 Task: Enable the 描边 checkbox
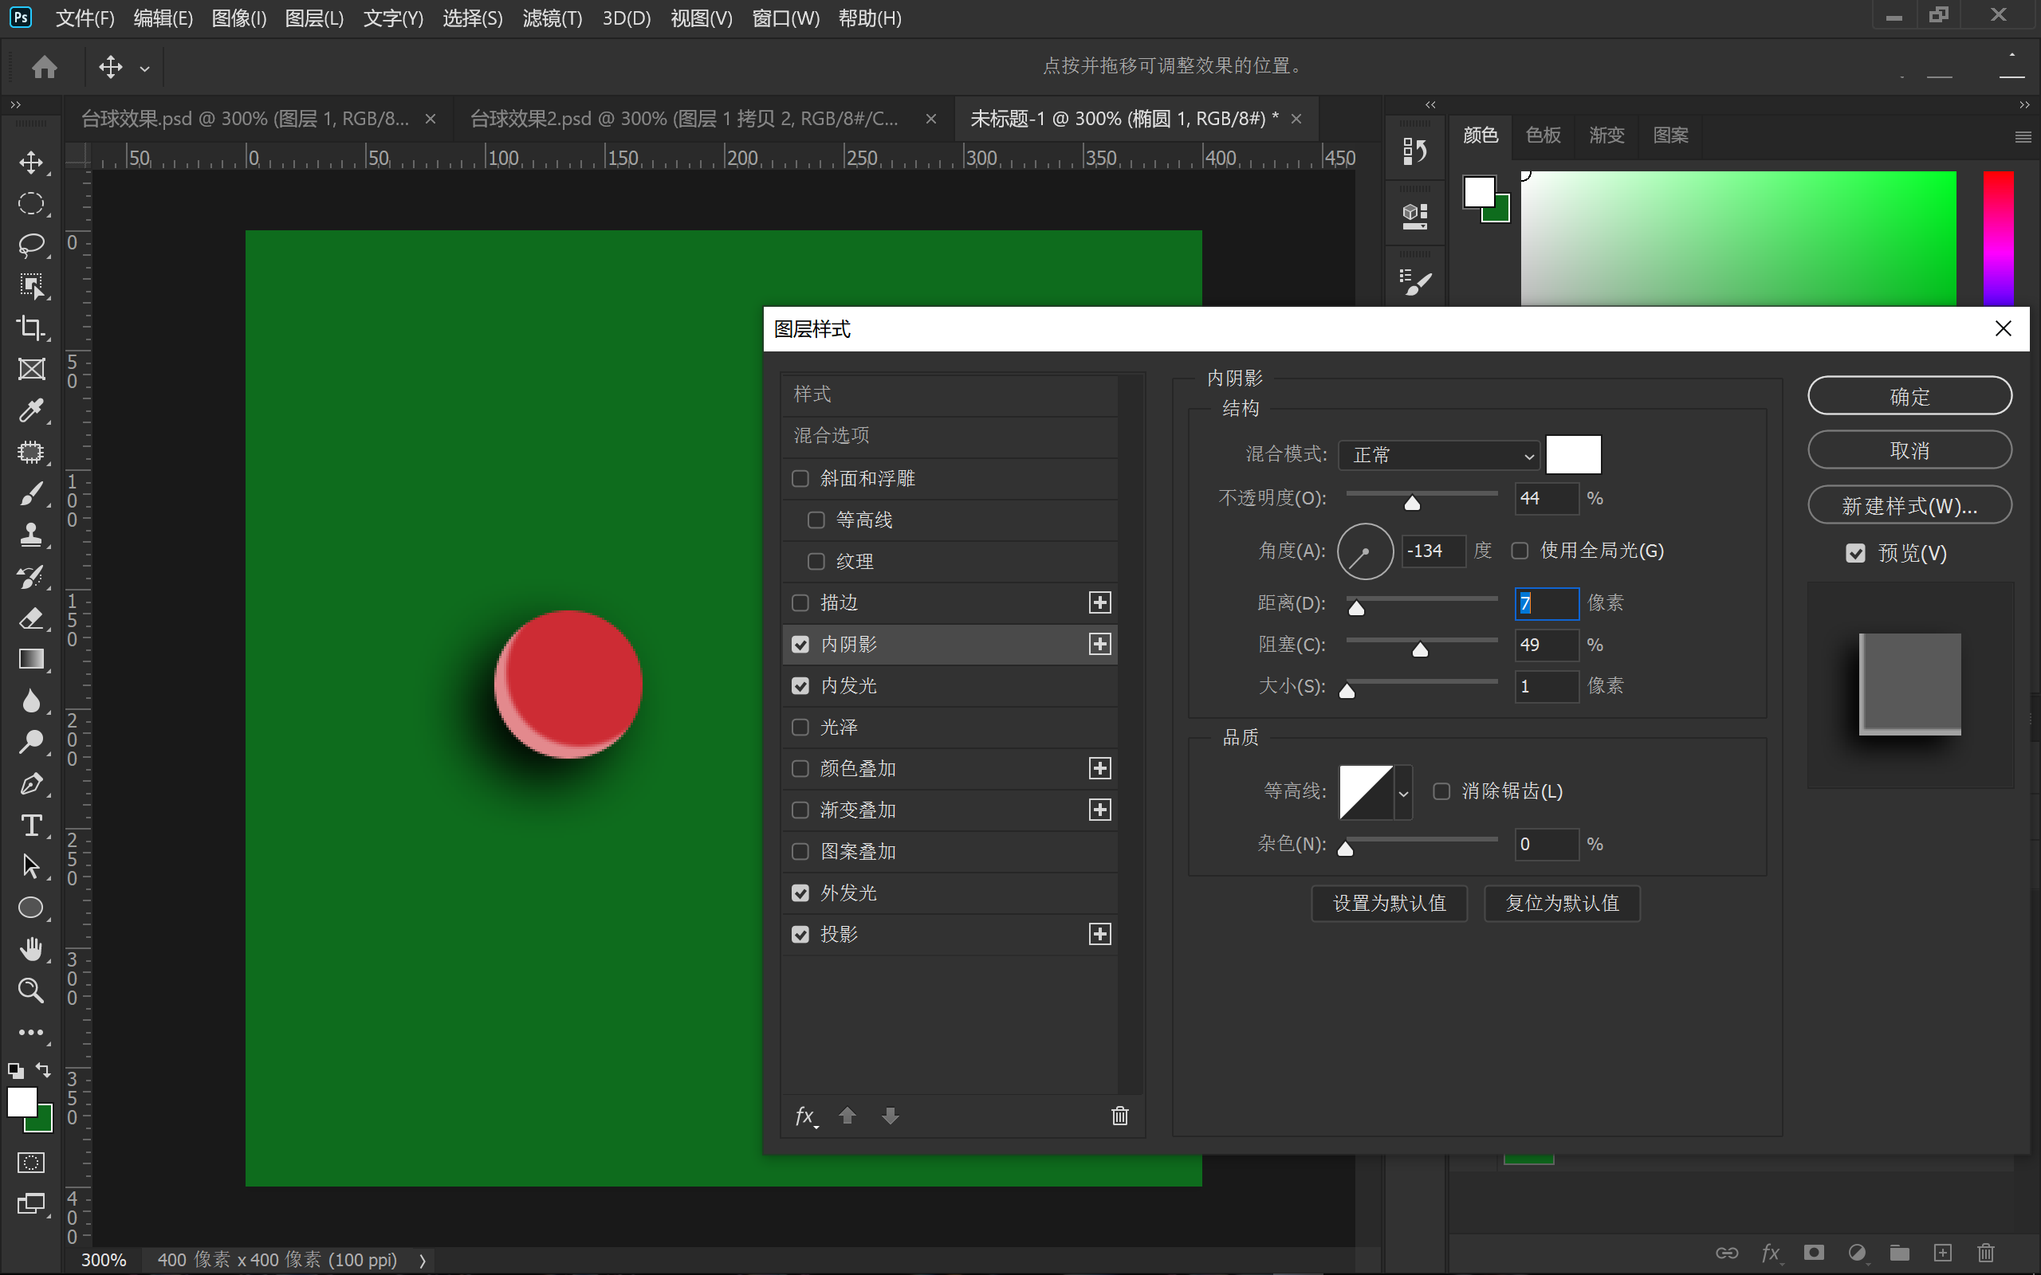pyautogui.click(x=800, y=602)
